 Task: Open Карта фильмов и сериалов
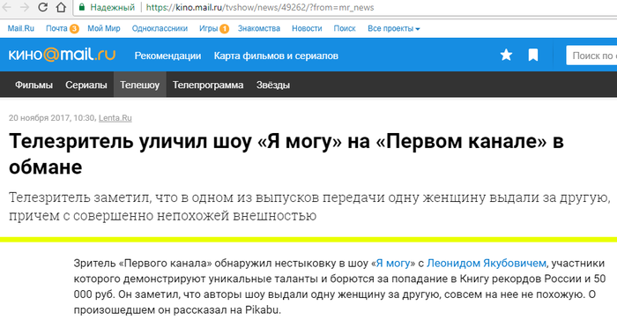[276, 56]
